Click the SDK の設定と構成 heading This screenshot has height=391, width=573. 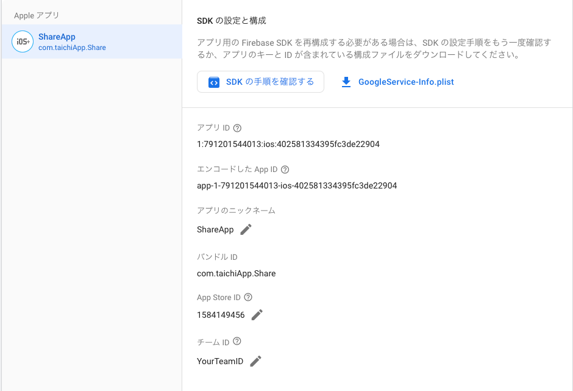pos(231,21)
